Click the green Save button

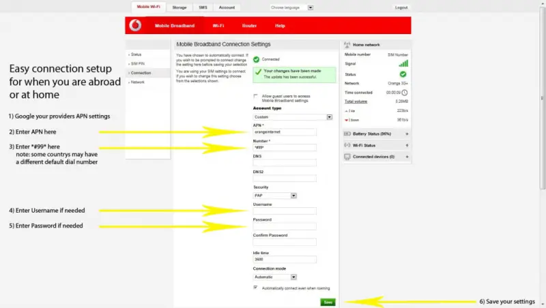point(328,302)
